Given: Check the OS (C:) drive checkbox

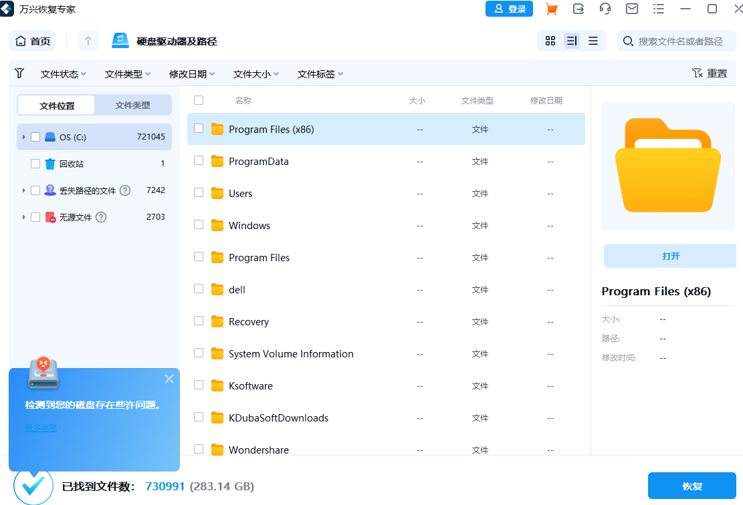Looking at the screenshot, I should point(35,136).
